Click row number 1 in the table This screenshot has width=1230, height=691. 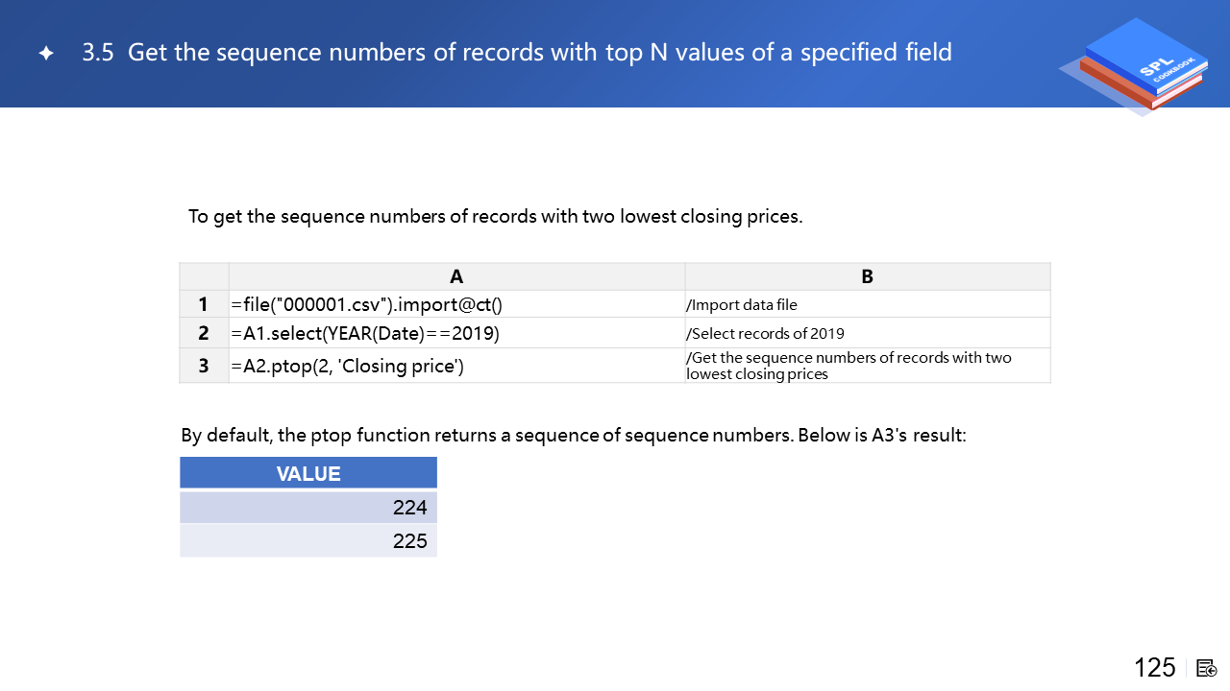click(204, 304)
